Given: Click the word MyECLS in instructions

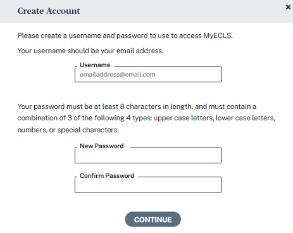Looking at the screenshot, I should [217, 35].
